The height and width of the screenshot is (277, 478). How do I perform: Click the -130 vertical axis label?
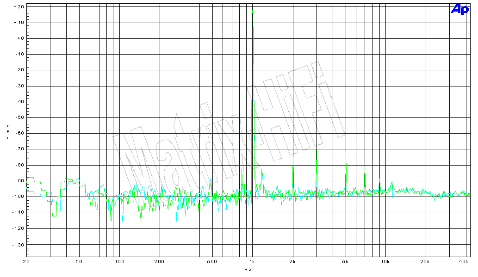pyautogui.click(x=18, y=244)
